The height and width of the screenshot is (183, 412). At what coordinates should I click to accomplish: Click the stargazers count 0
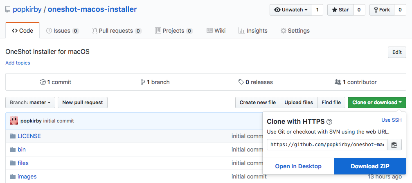[x=359, y=10]
